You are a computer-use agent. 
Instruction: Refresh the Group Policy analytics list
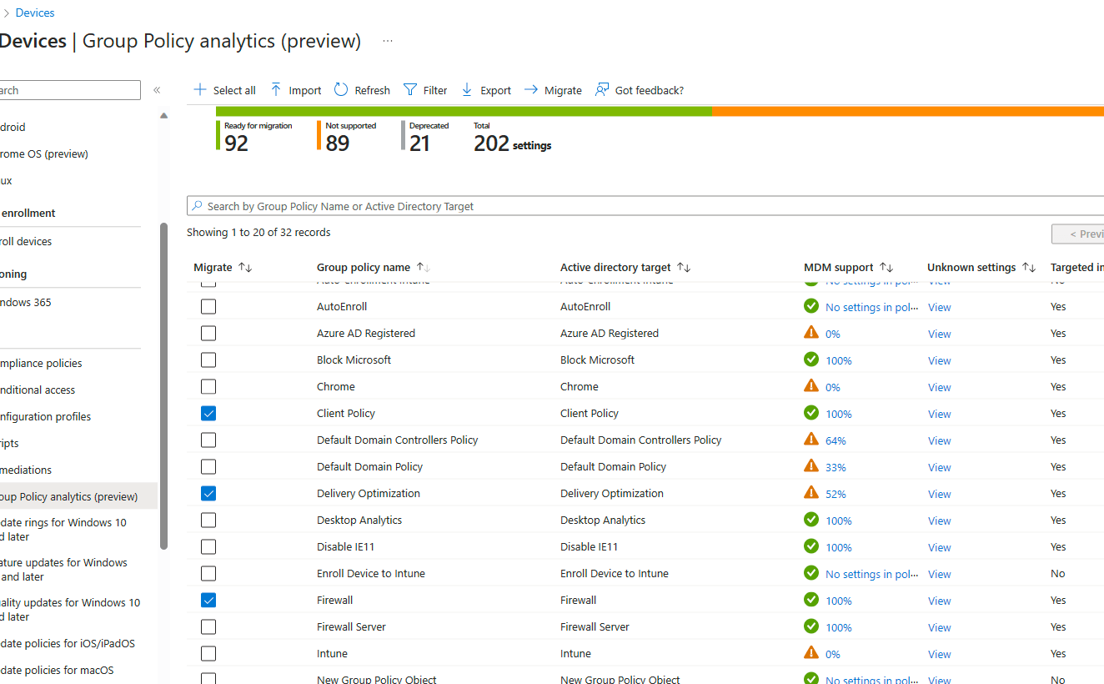pos(362,89)
